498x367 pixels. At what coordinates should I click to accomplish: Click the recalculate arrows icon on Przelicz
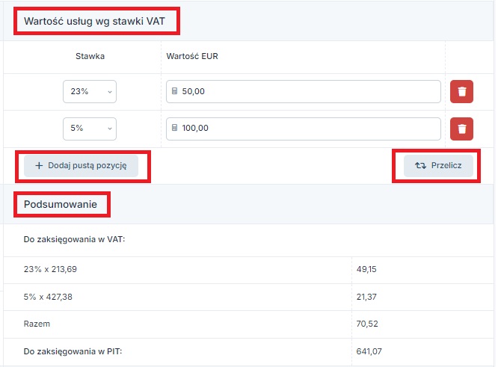click(420, 165)
